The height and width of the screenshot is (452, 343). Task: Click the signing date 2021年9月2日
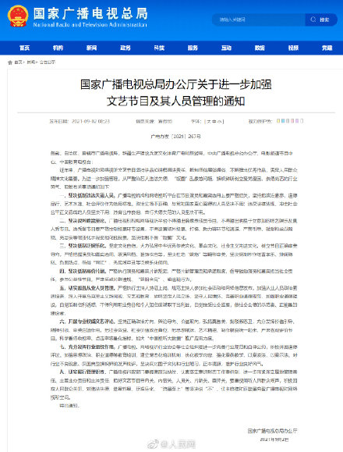[x=274, y=440]
